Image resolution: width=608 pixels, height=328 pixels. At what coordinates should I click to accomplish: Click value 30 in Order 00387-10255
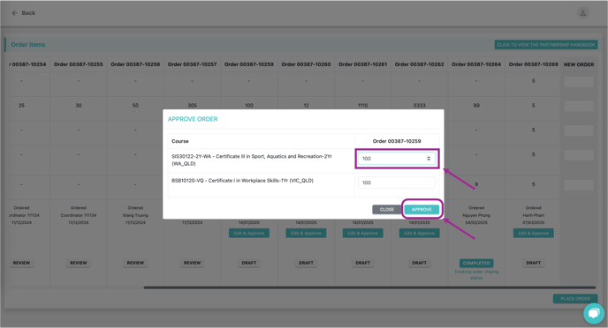(x=79, y=105)
